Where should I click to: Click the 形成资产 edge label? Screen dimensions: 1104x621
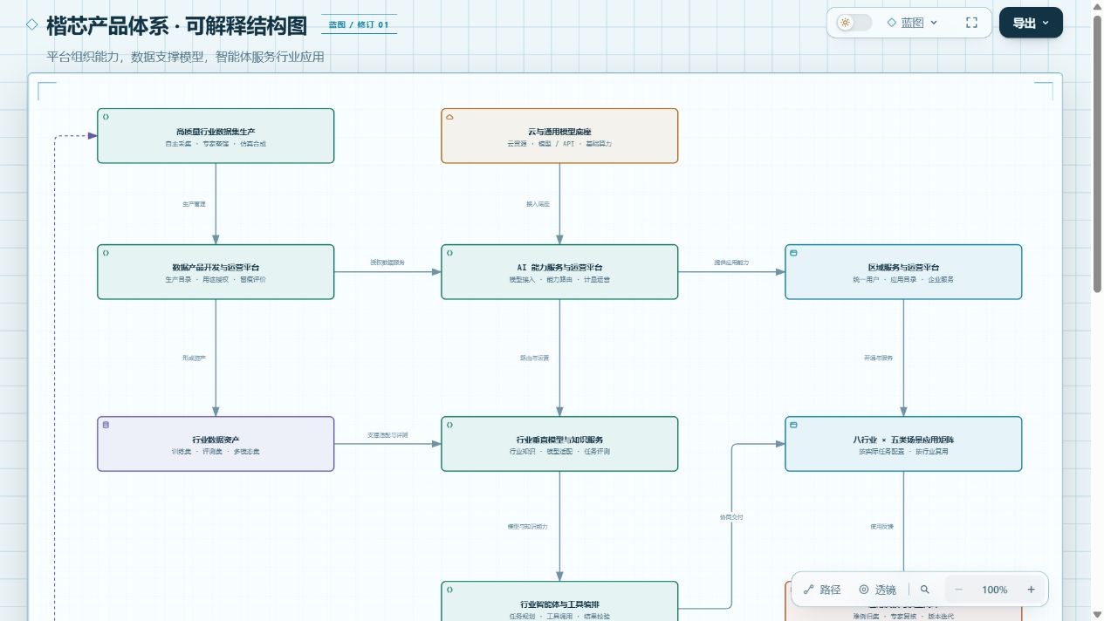pos(194,358)
